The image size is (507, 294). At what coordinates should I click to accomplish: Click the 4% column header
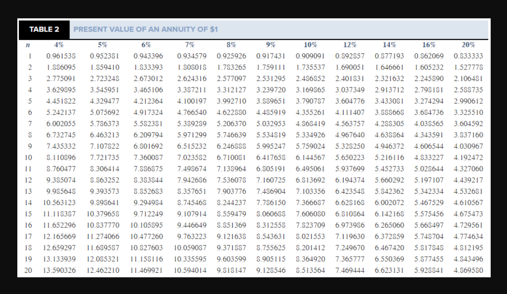point(59,45)
